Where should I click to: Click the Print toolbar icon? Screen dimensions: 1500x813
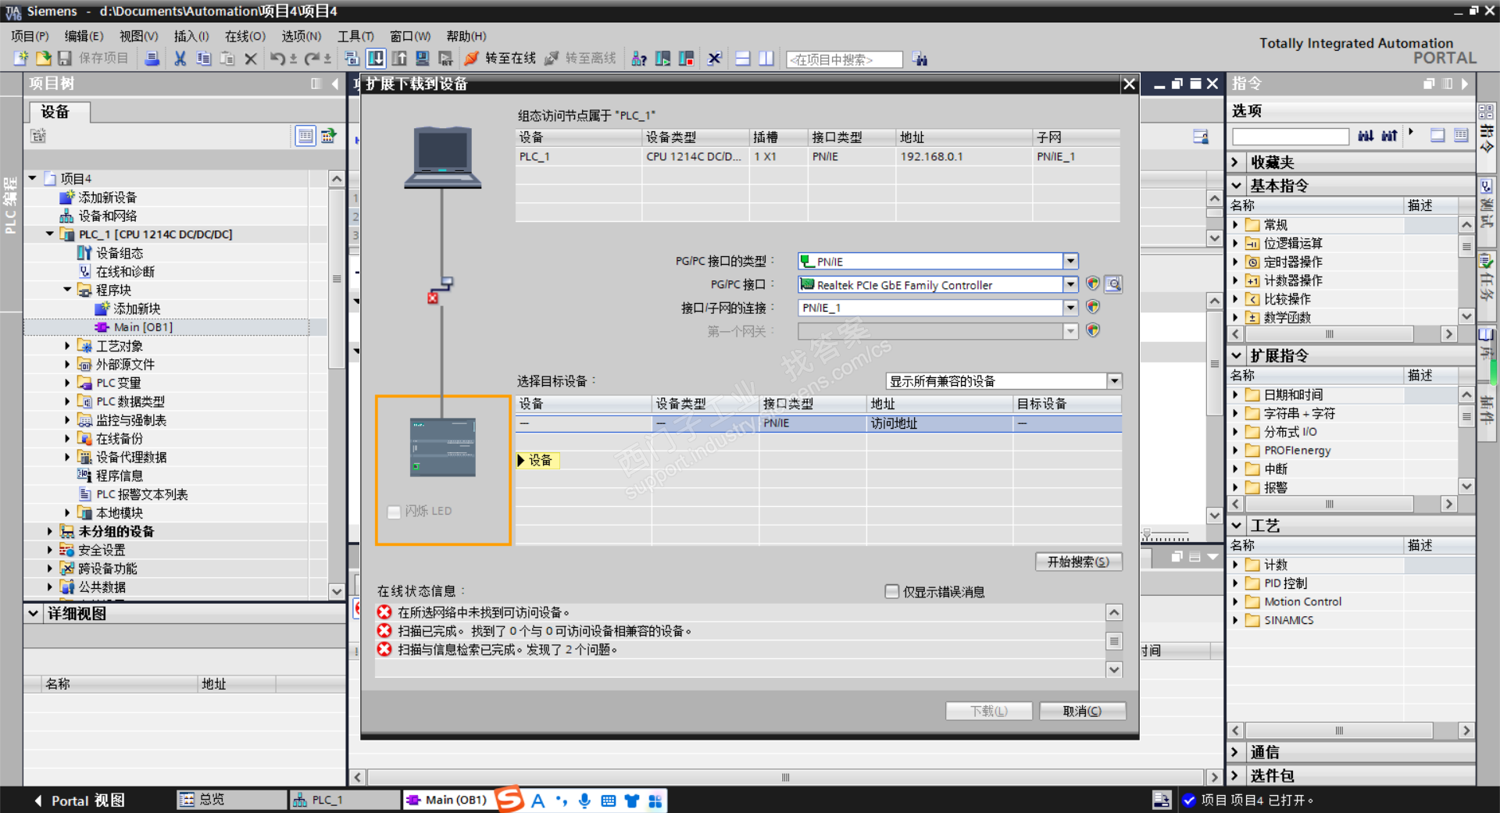tap(152, 59)
